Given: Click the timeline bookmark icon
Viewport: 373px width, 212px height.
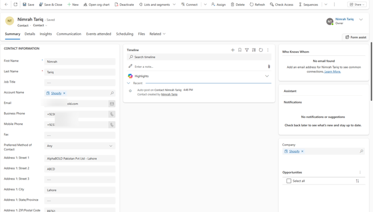Looking at the screenshot, I should [x=240, y=50].
